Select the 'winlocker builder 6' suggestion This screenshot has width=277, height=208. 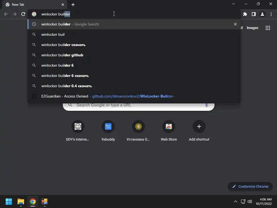point(134,65)
